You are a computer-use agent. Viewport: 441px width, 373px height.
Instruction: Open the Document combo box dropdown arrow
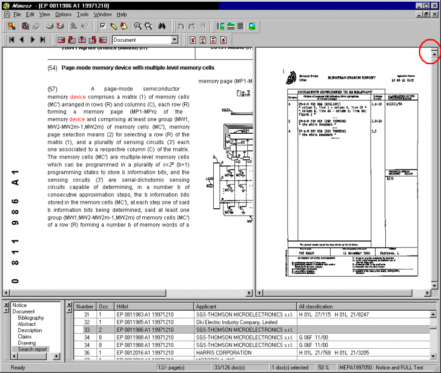tap(174, 39)
